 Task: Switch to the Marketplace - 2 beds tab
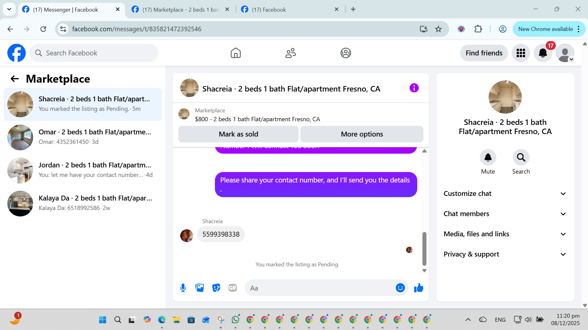pos(181,9)
